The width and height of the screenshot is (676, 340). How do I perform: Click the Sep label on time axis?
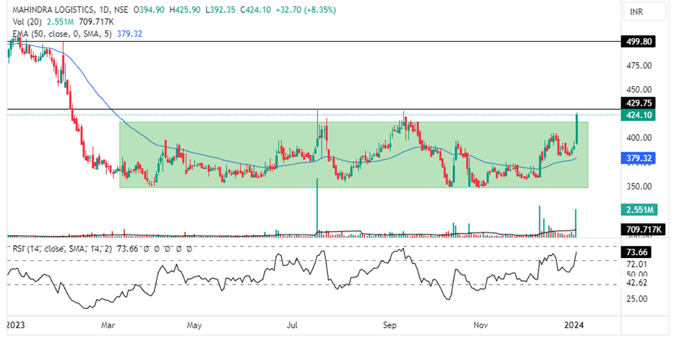pyautogui.click(x=390, y=324)
